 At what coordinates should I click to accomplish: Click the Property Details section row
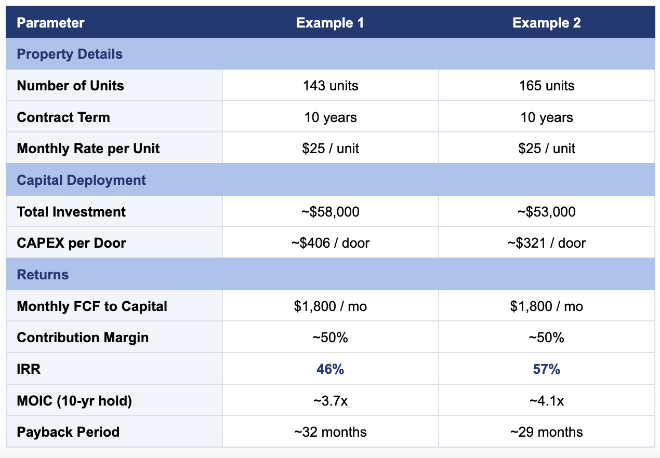[x=330, y=54]
